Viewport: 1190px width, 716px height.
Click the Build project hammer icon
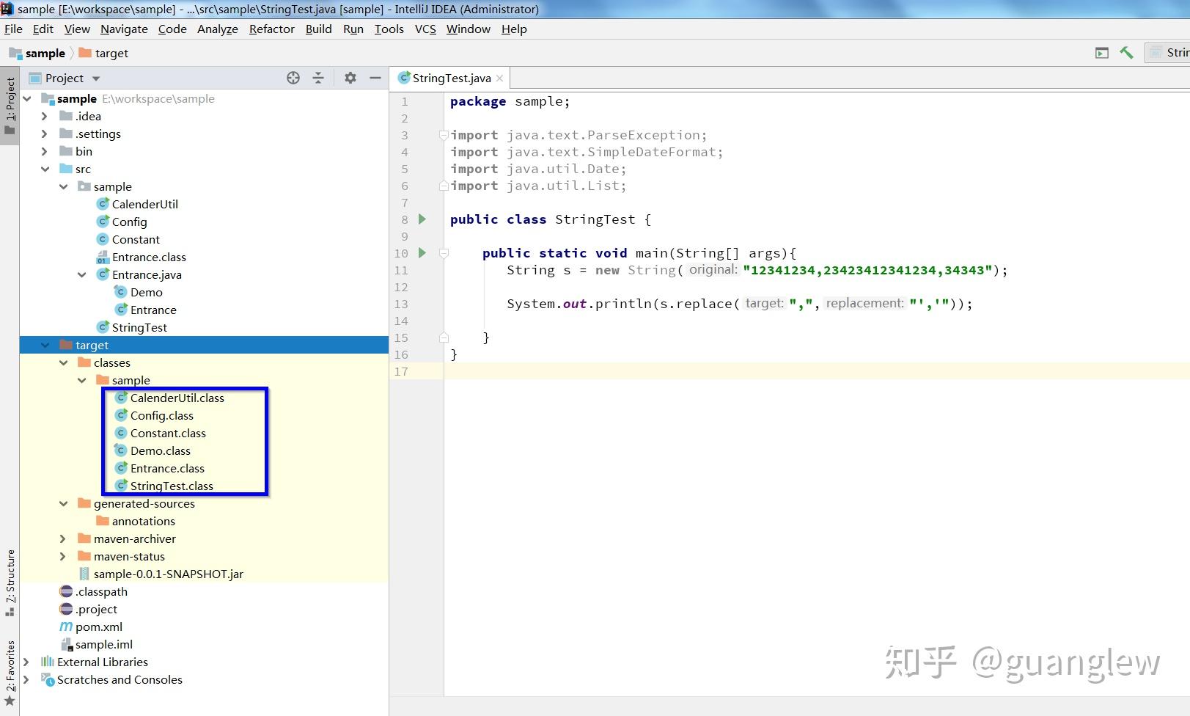click(1127, 53)
